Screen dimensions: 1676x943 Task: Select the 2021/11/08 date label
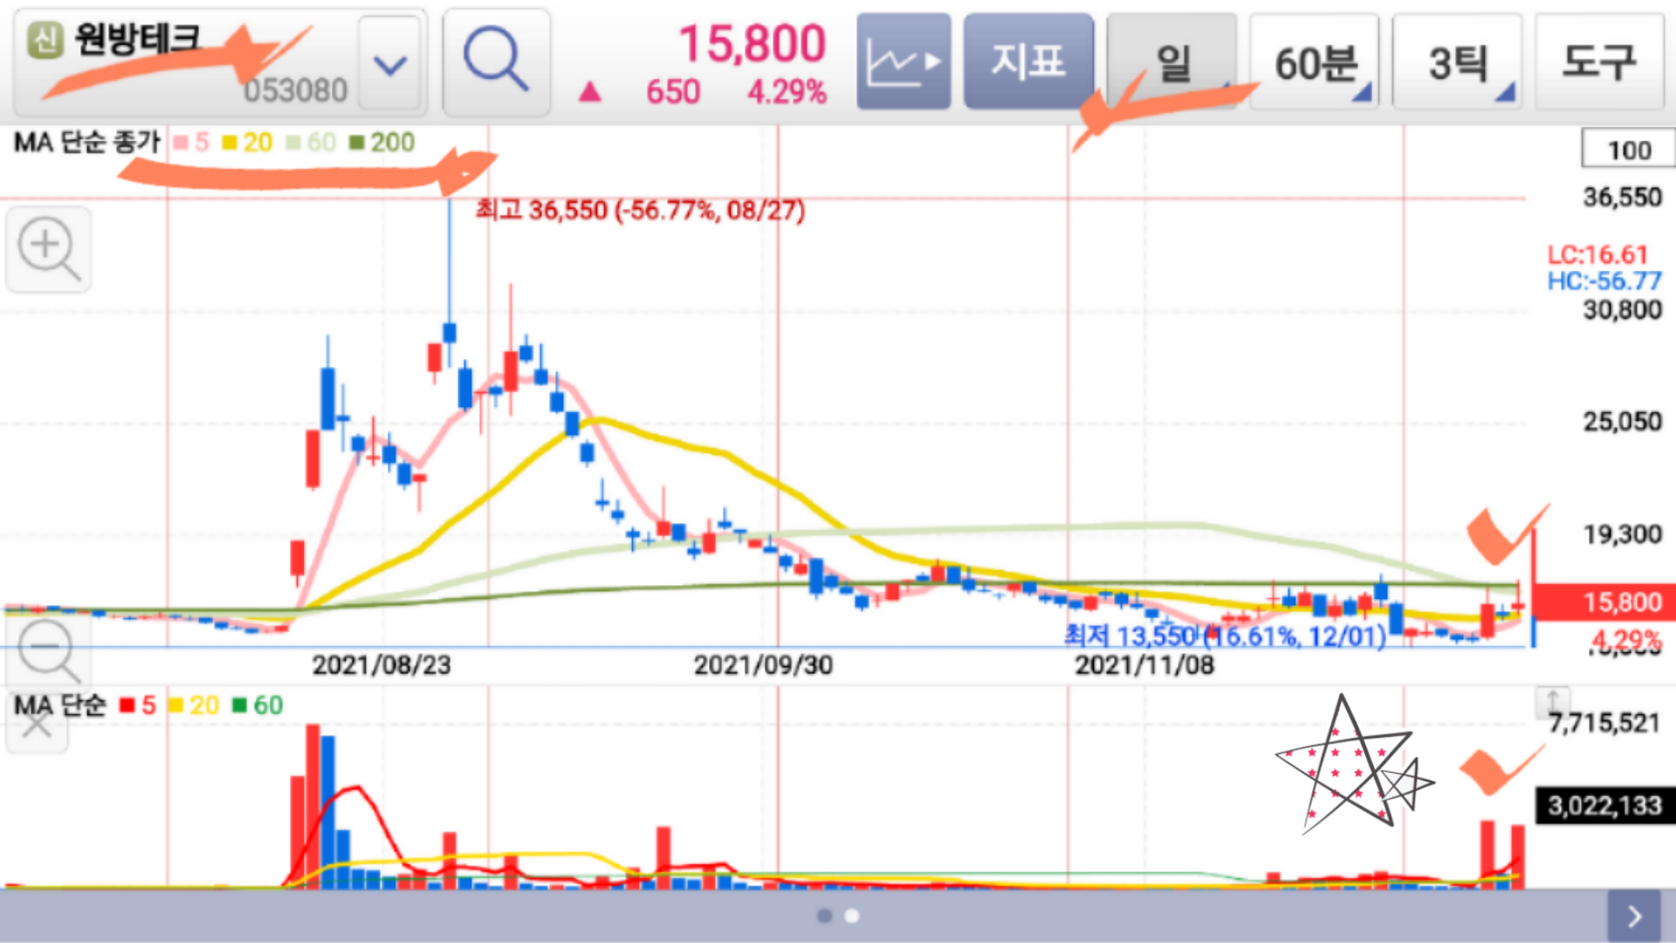(1144, 665)
